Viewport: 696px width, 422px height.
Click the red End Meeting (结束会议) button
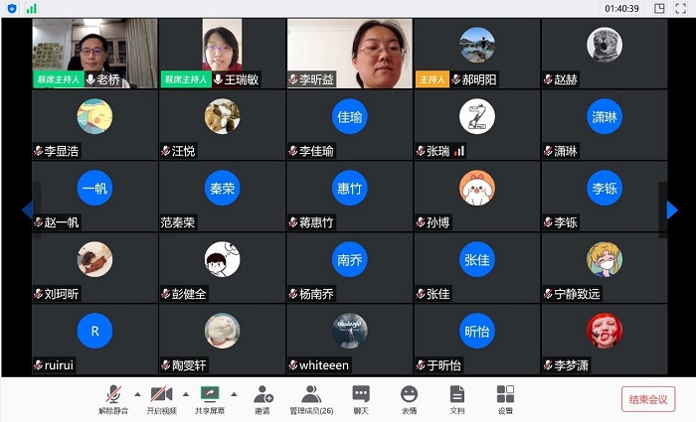click(x=647, y=399)
